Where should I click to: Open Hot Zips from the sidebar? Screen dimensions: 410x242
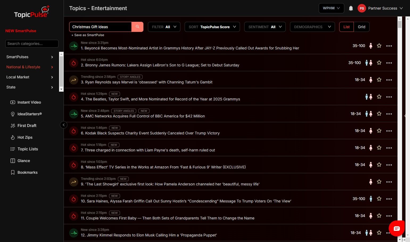(21, 137)
